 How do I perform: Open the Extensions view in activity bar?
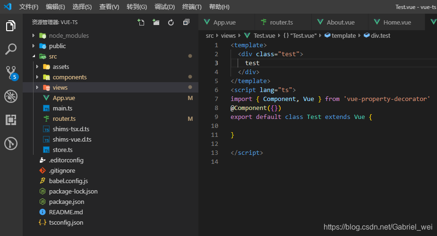11,120
